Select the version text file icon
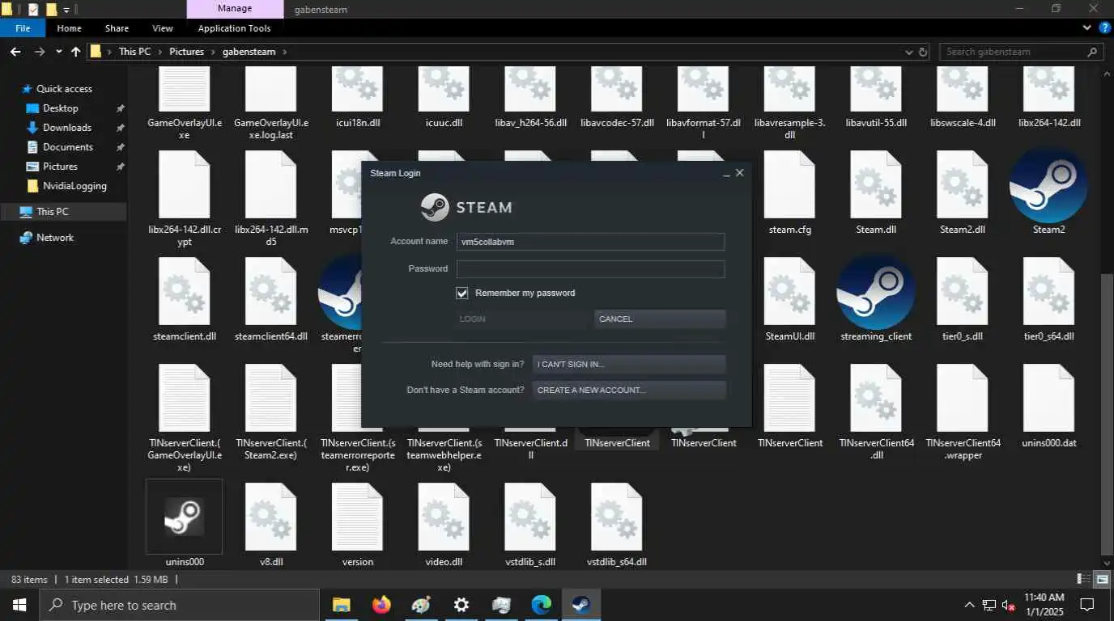Screen dimensions: 1114x621 coord(357,517)
